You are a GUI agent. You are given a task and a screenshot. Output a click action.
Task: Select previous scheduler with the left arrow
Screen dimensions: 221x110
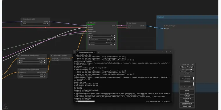[90, 42]
